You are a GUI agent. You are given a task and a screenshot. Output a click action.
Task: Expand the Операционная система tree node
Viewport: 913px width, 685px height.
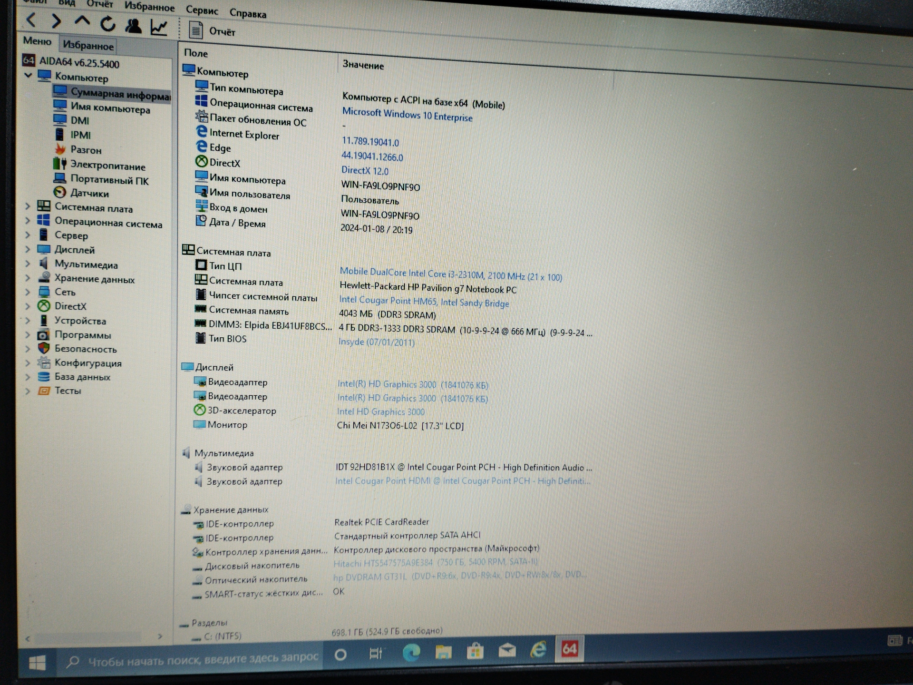tap(28, 221)
